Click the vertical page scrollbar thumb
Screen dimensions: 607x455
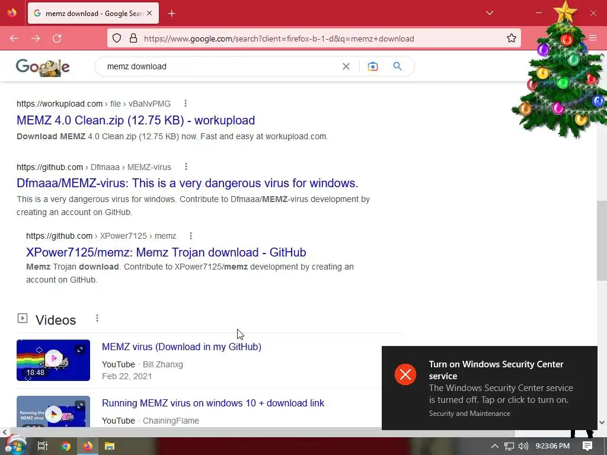pos(602,241)
